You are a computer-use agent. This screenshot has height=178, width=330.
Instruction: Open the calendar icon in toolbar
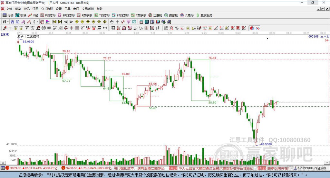click(x=141, y=22)
